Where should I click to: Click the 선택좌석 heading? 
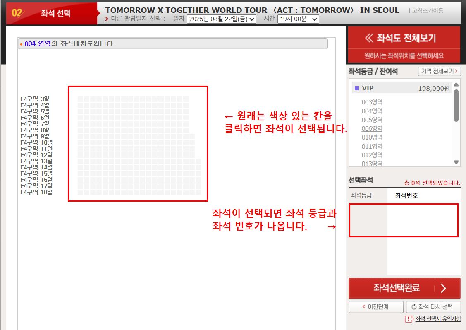[x=361, y=180]
